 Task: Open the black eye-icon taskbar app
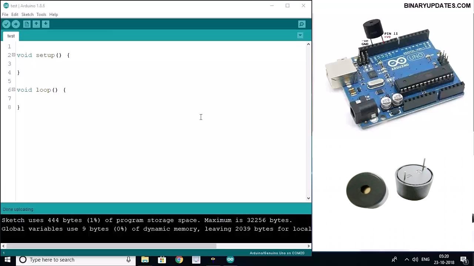pyautogui.click(x=213, y=260)
